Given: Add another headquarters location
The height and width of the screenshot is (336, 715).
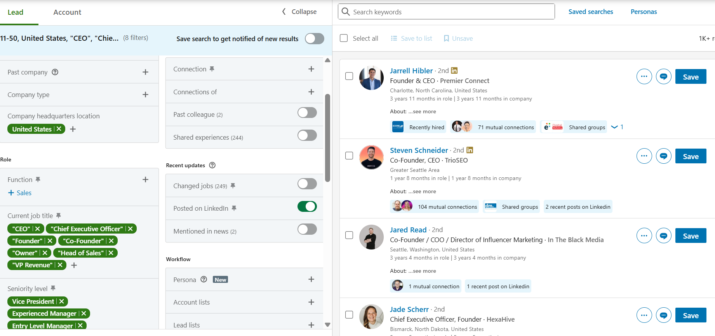Looking at the screenshot, I should pyautogui.click(x=73, y=129).
